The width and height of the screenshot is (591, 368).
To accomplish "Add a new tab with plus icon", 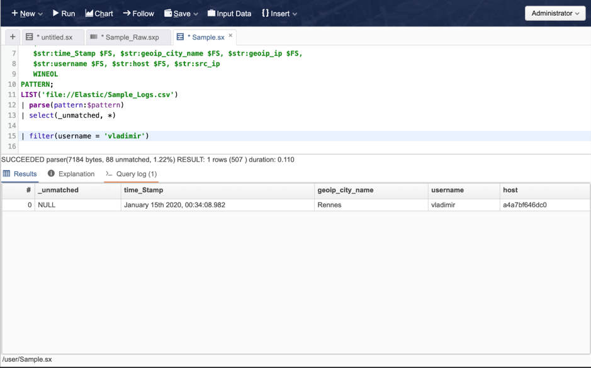I will tap(13, 37).
